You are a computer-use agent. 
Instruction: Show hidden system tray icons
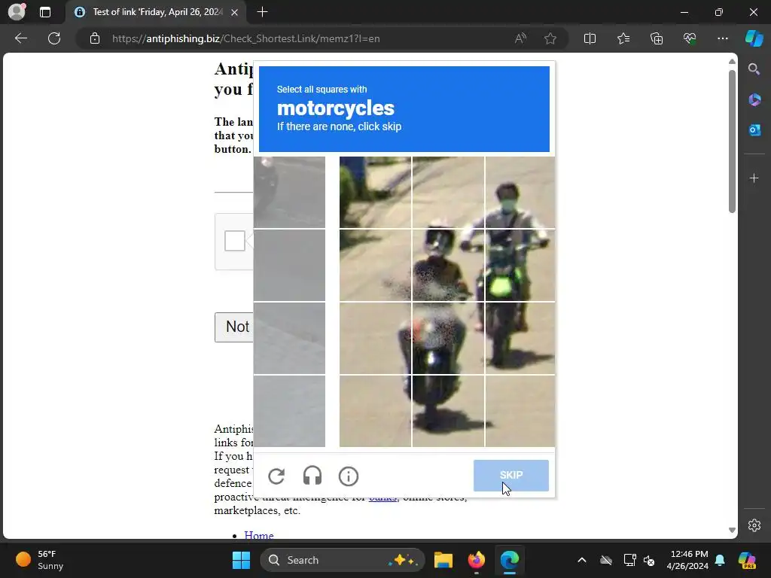(x=582, y=560)
